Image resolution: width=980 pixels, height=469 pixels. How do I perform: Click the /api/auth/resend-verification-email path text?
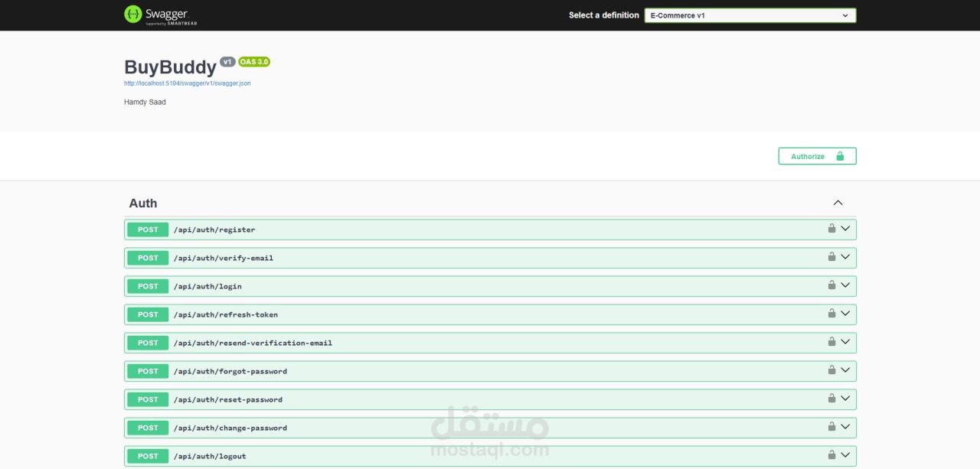(x=253, y=343)
